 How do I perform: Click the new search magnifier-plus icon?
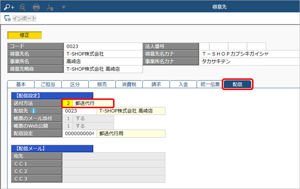coord(9,7)
